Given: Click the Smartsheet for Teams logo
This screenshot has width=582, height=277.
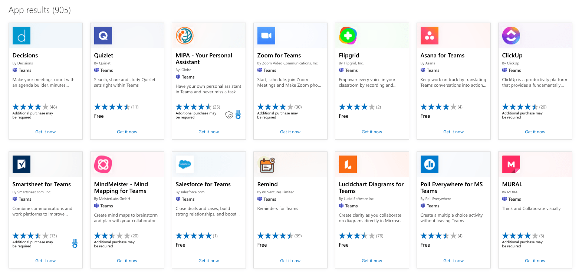Looking at the screenshot, I should 21,164.
